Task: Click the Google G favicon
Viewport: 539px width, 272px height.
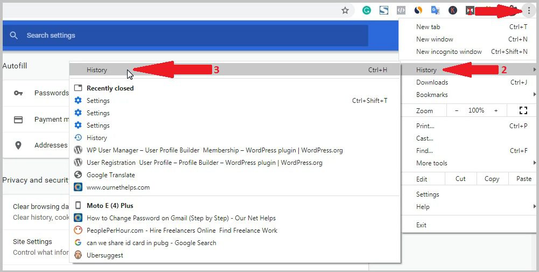Action: pyautogui.click(x=79, y=242)
